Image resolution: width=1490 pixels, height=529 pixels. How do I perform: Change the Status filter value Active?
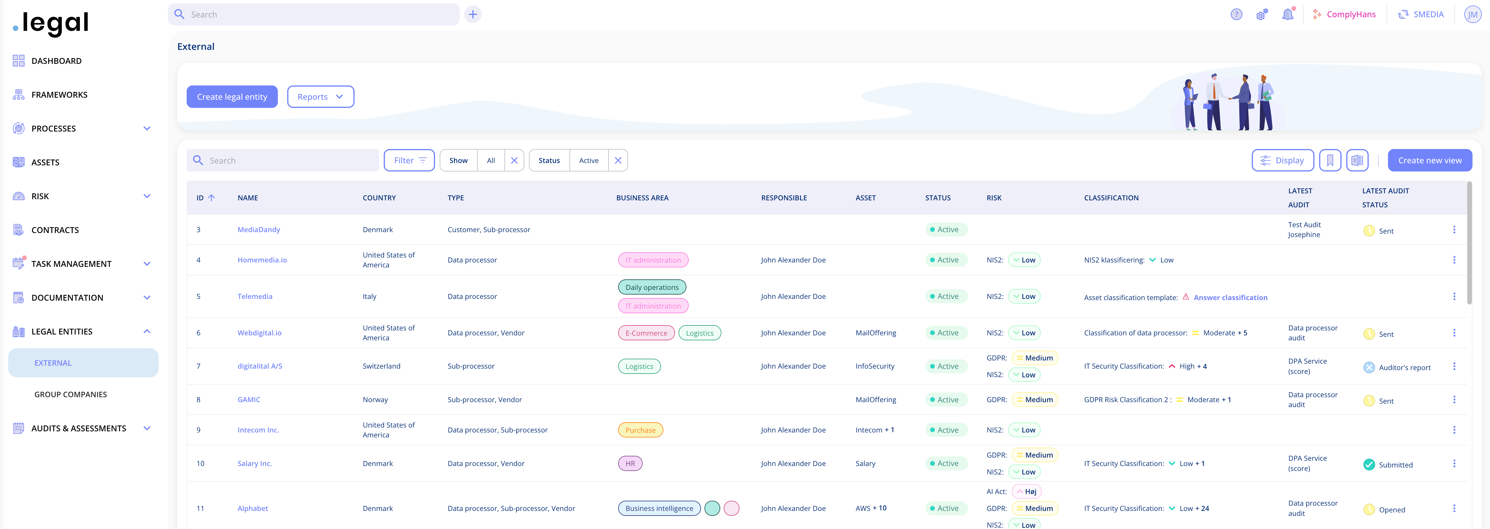pos(588,160)
